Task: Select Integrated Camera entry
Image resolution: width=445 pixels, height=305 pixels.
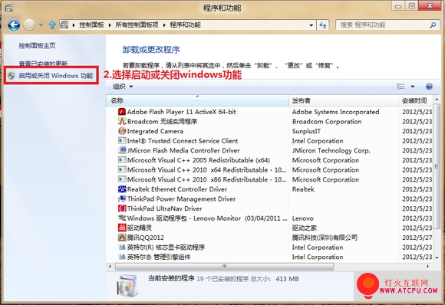Action: click(x=155, y=131)
